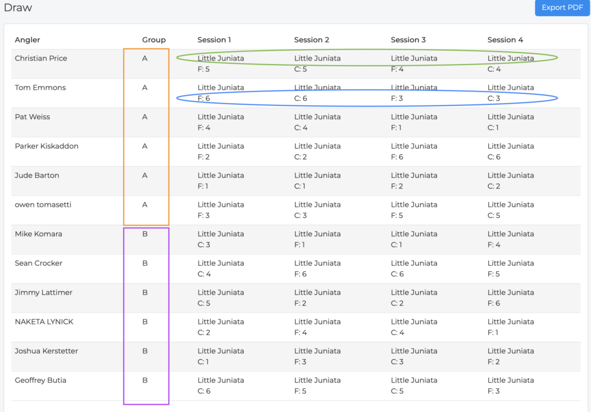Click Jude Barton's Session 4 beat C: 2
Screen dimensions: 591x412
pyautogui.click(x=494, y=186)
